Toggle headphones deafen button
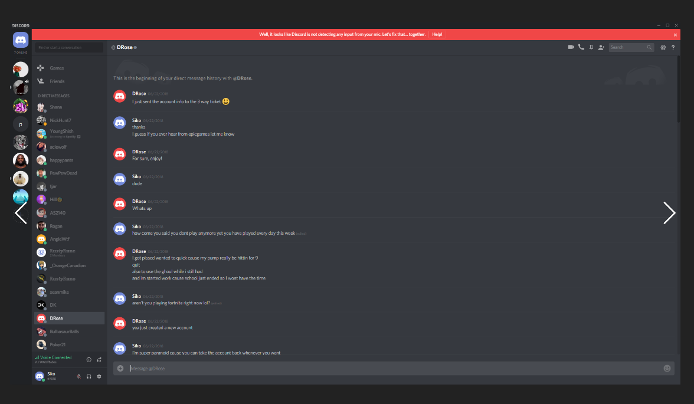The width and height of the screenshot is (694, 404). [x=89, y=376]
